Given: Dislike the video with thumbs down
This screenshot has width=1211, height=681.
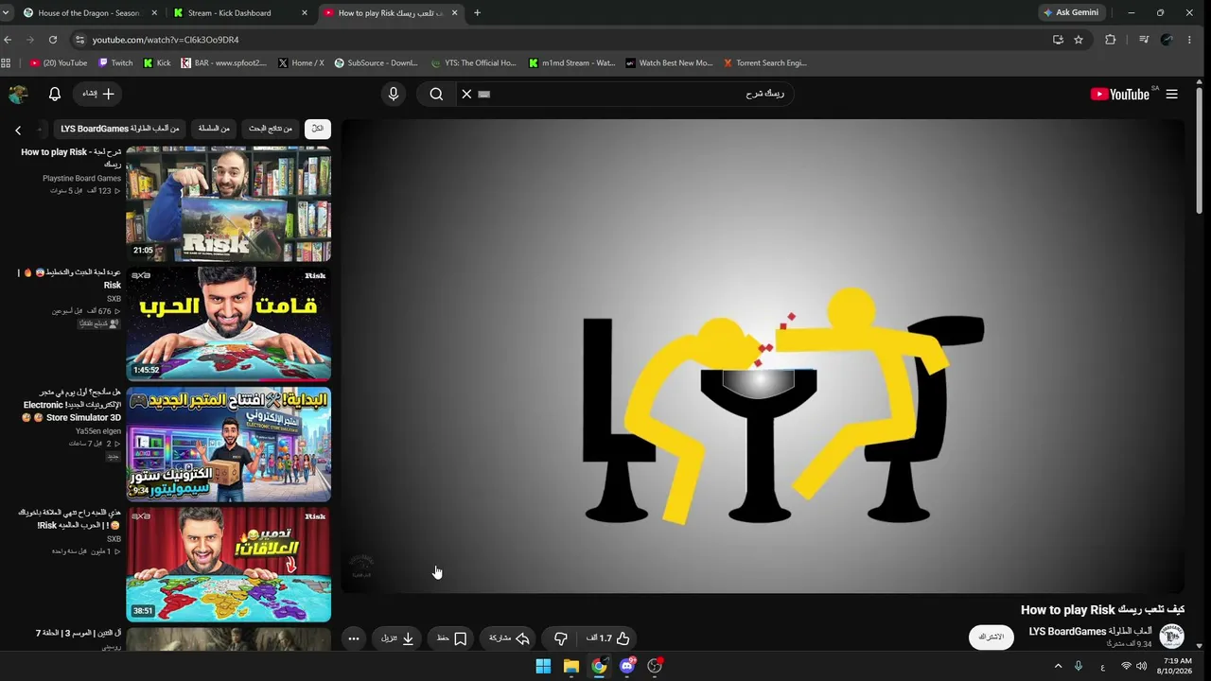Looking at the screenshot, I should [x=560, y=638].
